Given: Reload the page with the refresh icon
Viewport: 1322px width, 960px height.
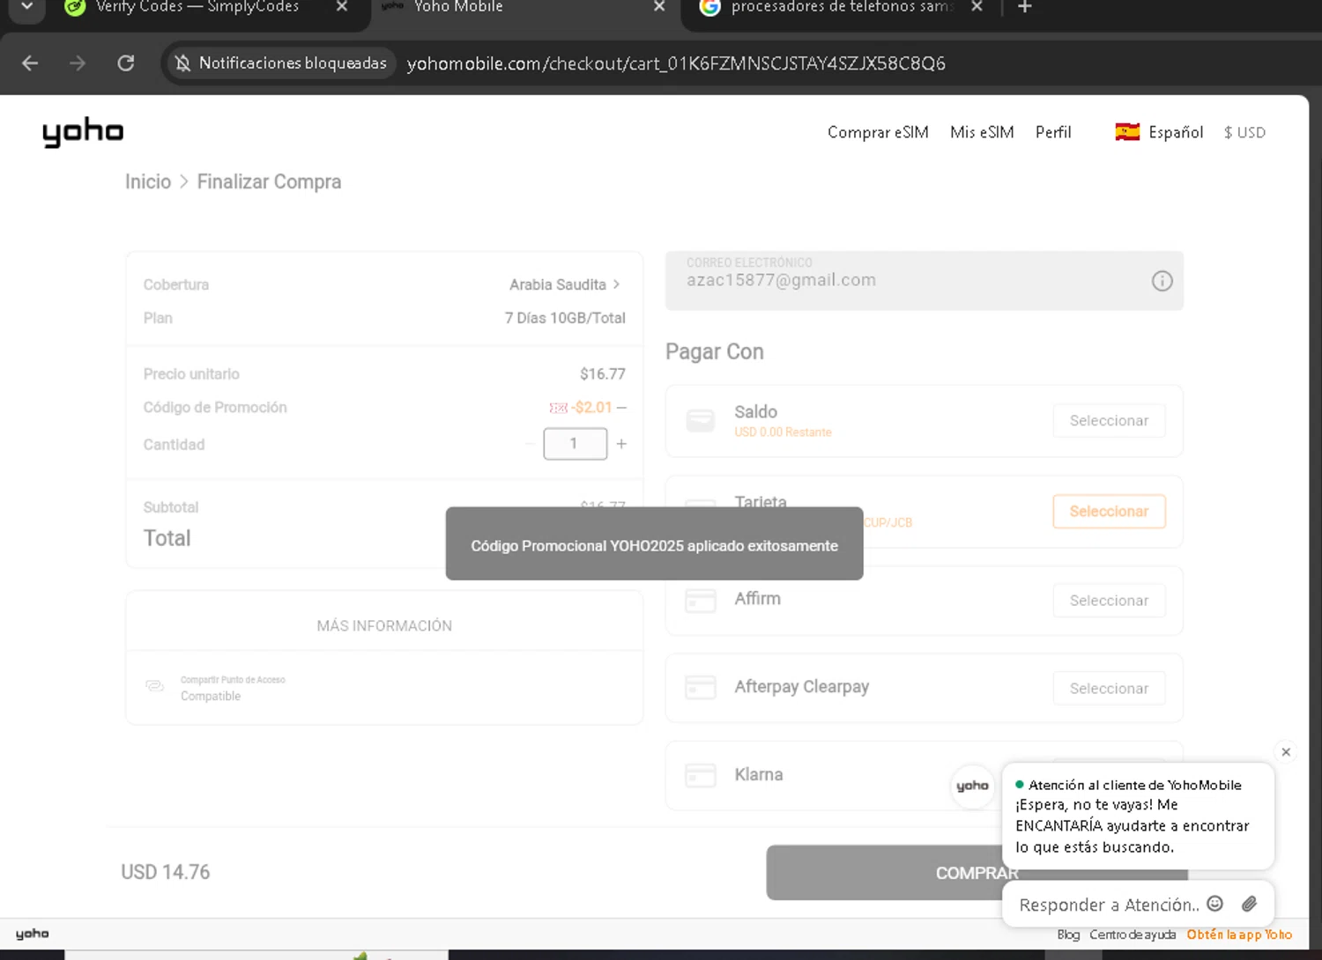Looking at the screenshot, I should [126, 63].
